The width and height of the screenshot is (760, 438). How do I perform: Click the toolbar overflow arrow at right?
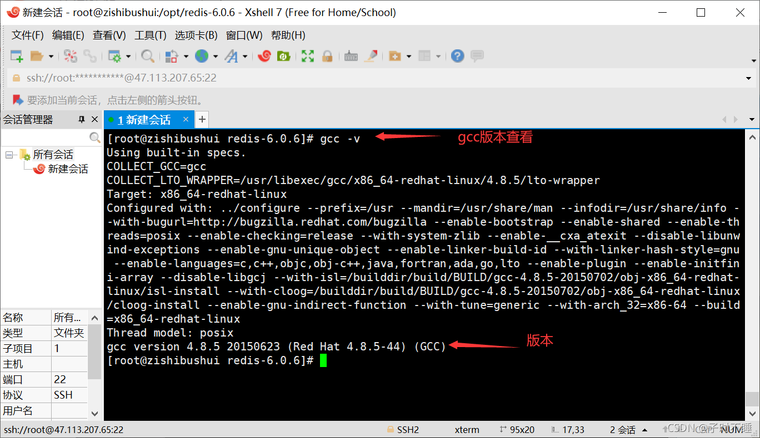point(753,60)
